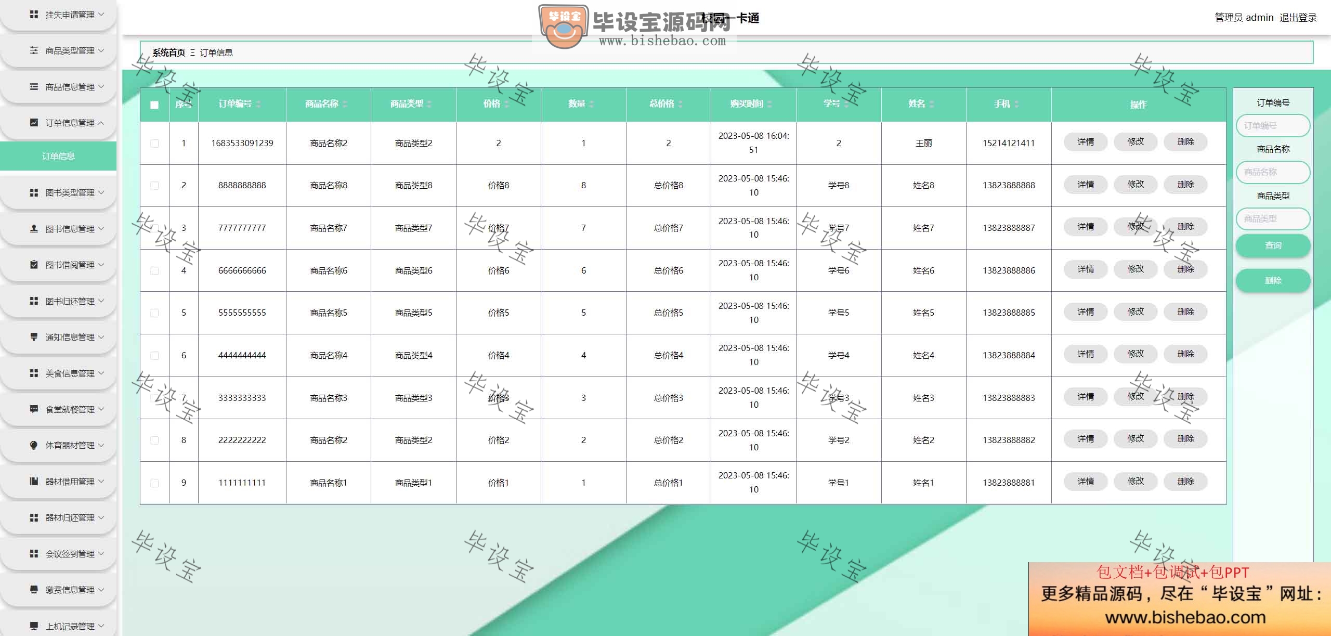
Task: Click the 图书借阅管理 clipboard icon
Action: (x=34, y=265)
